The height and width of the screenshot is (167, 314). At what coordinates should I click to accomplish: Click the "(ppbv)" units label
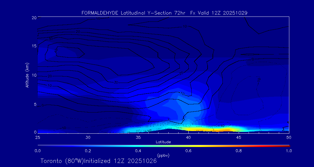coord(163,155)
